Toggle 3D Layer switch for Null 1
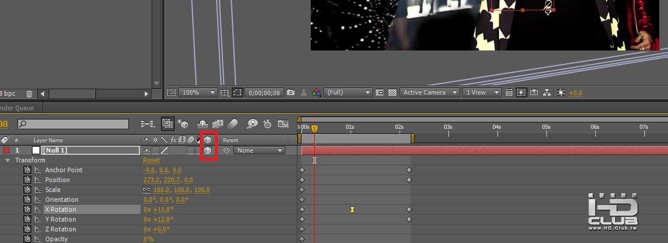 [x=207, y=150]
